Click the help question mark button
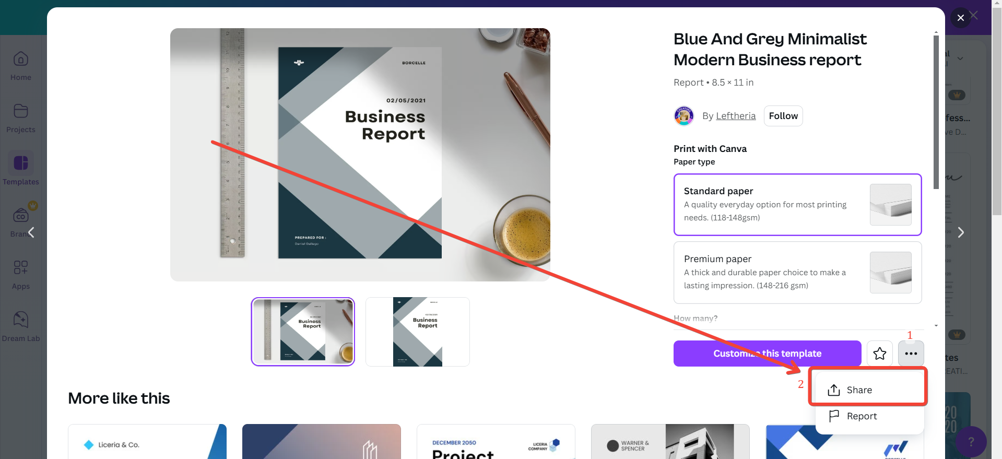Image resolution: width=1002 pixels, height=459 pixels. [x=971, y=442]
